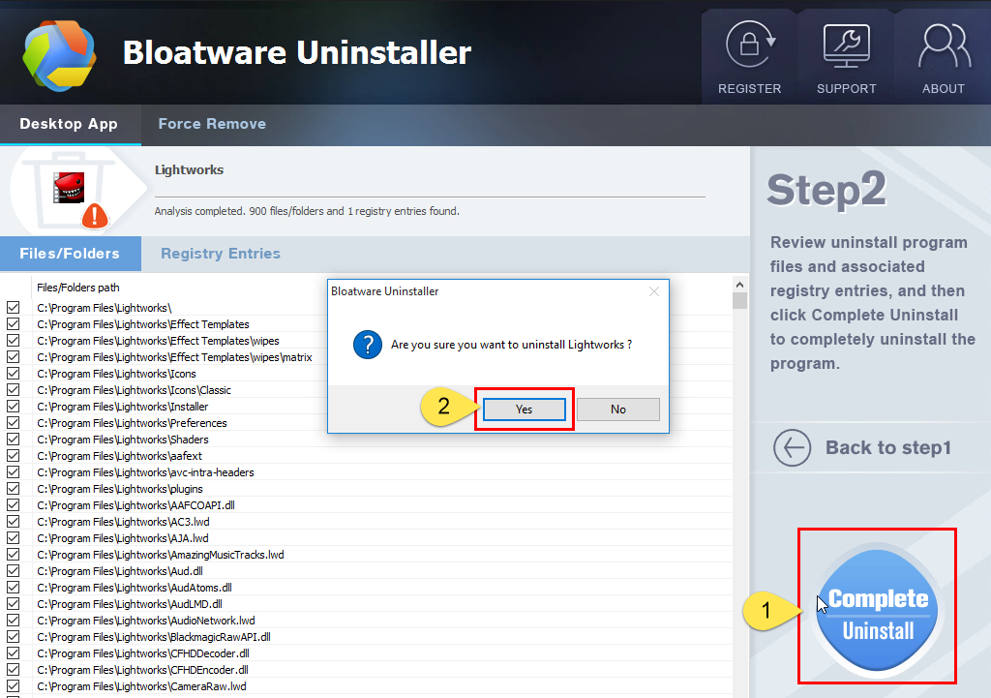Select the CFHDEncoder.dll path text
The height and width of the screenshot is (698, 991).
(143, 670)
